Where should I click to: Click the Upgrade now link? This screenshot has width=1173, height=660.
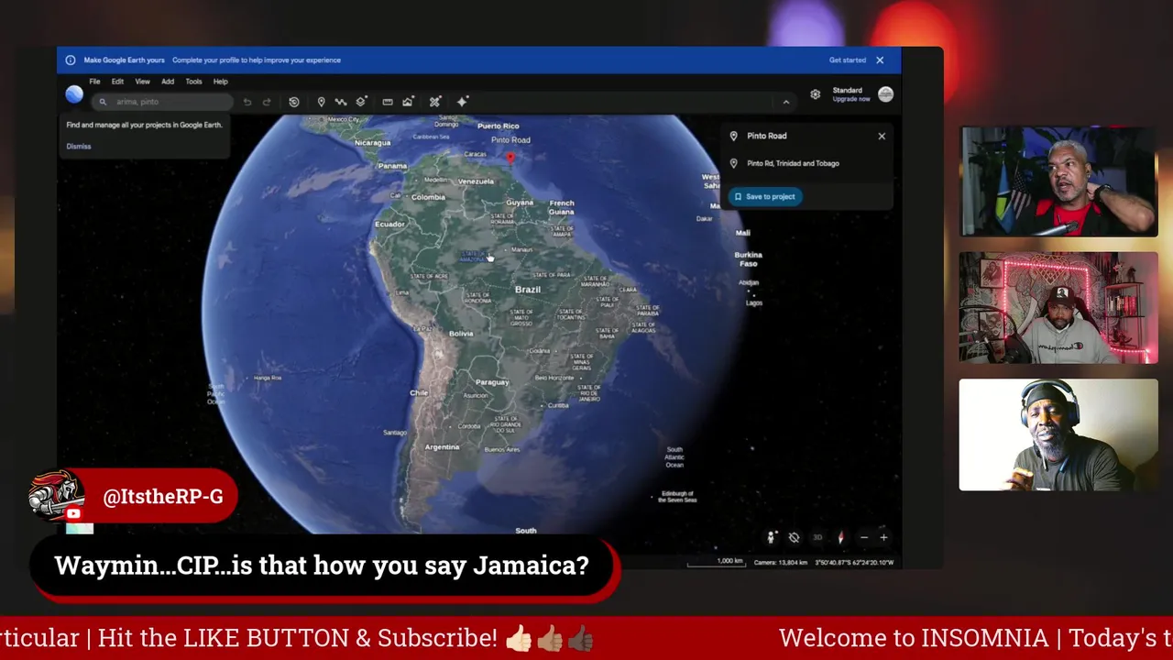pyautogui.click(x=851, y=99)
